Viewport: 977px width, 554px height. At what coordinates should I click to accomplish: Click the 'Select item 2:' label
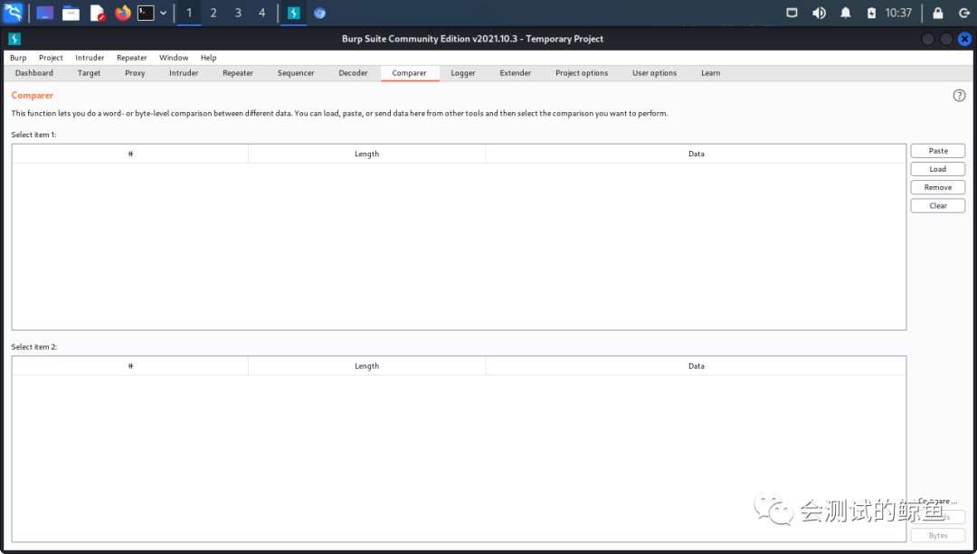click(33, 347)
